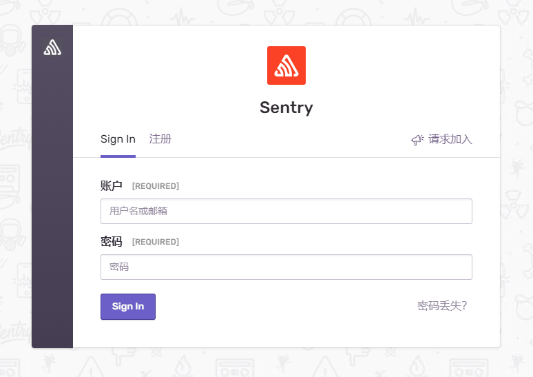Screen dimensions: 533x377
Task: Click the megaphone icon beside 请求加入
Action: (417, 139)
